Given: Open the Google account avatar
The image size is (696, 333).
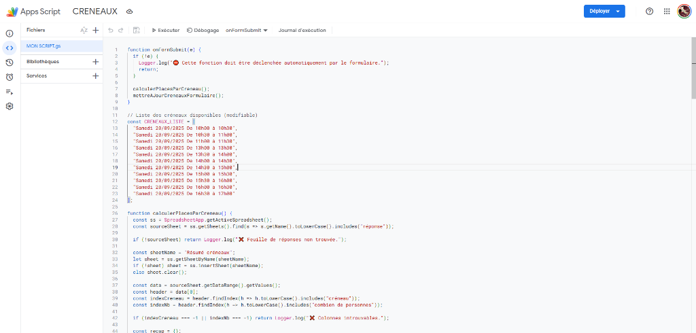Looking at the screenshot, I should click(x=684, y=12).
